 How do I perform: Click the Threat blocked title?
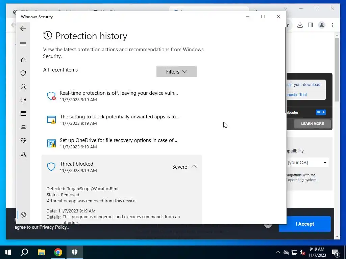[77, 164]
